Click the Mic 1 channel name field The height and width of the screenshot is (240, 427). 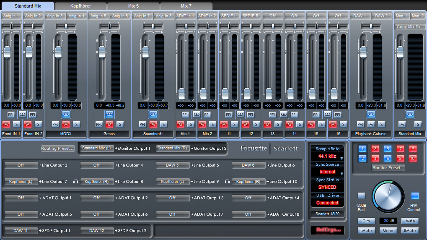click(185, 134)
